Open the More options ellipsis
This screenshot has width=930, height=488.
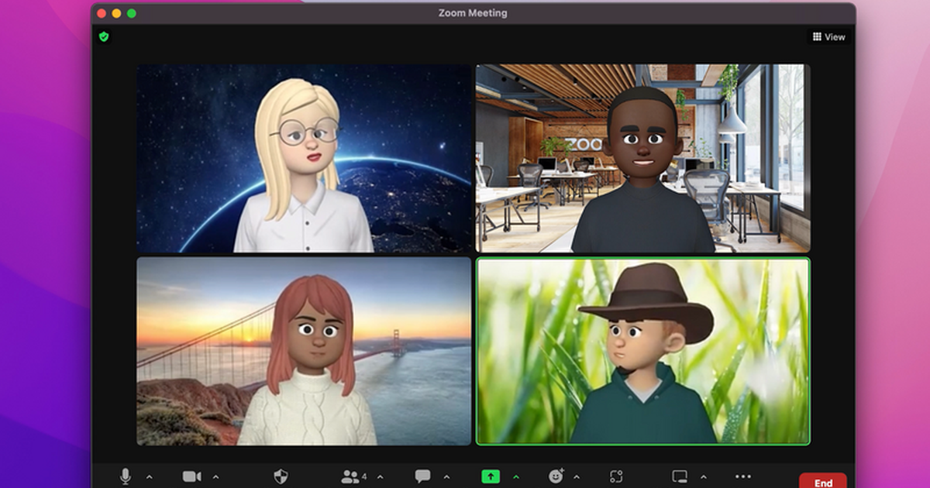pyautogui.click(x=742, y=476)
